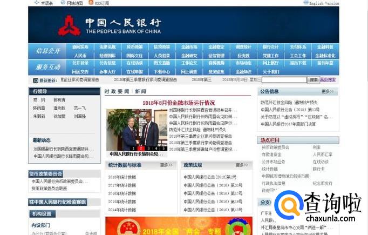Expand 更多 in 统计数据与标准 panel

(x=166, y=165)
